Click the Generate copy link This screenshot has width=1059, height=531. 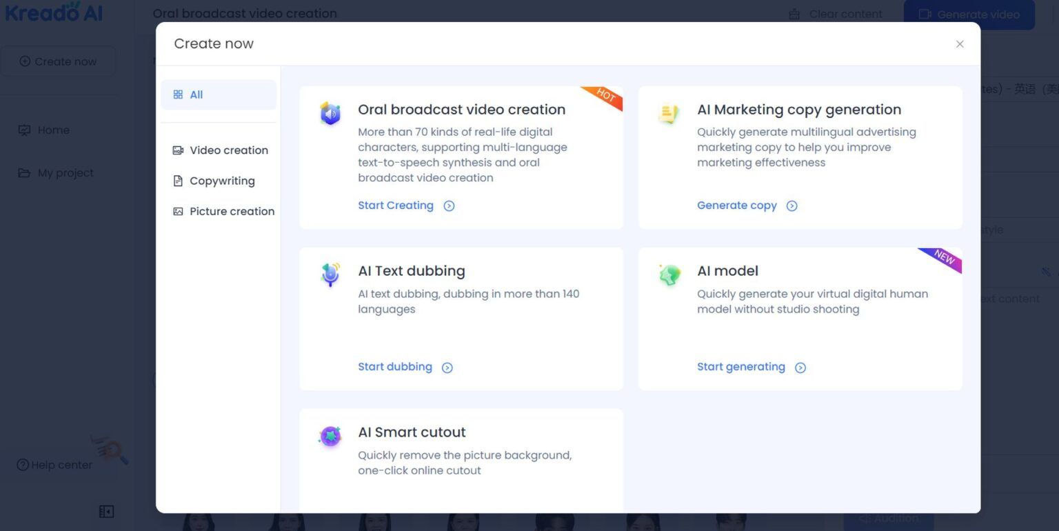click(x=737, y=205)
